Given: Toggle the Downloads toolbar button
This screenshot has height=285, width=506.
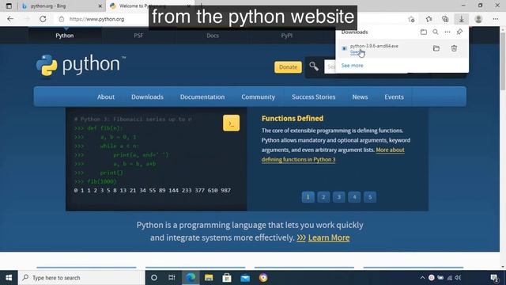Looking at the screenshot, I should (462, 19).
